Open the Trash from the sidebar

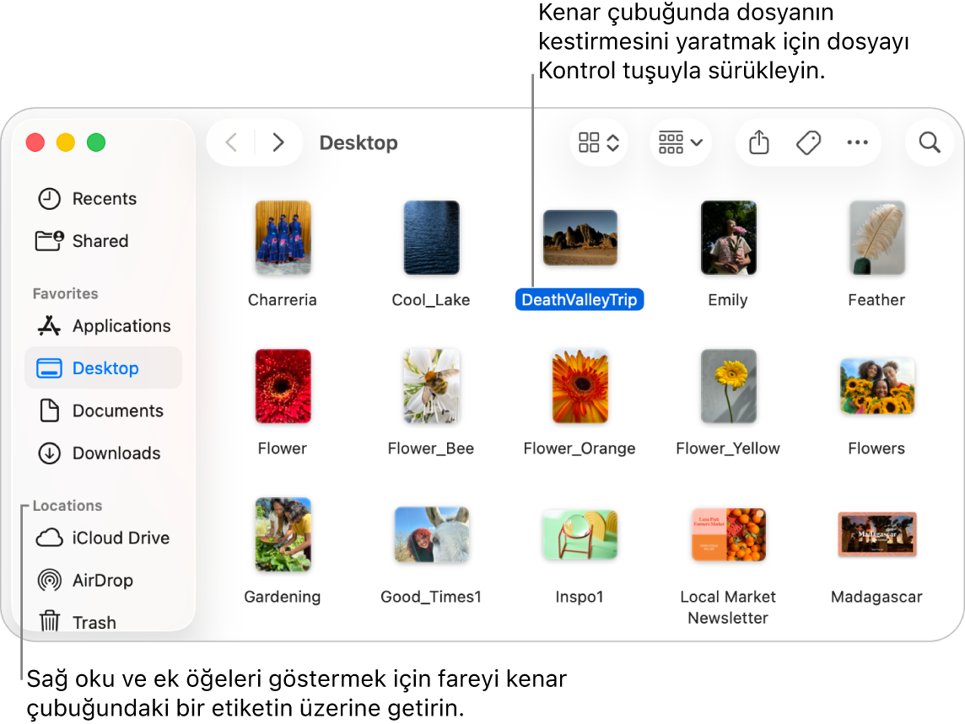point(94,622)
